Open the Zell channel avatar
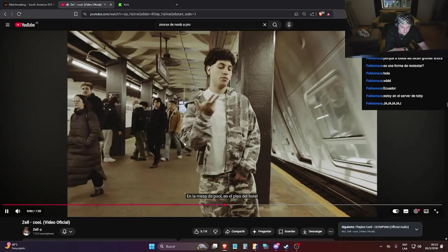This screenshot has width=448, height=252. (x=26, y=231)
